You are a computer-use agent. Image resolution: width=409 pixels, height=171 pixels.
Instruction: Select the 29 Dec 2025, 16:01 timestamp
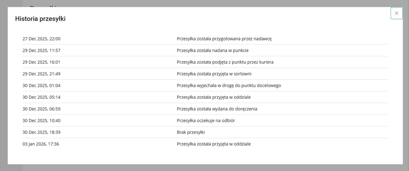click(41, 62)
